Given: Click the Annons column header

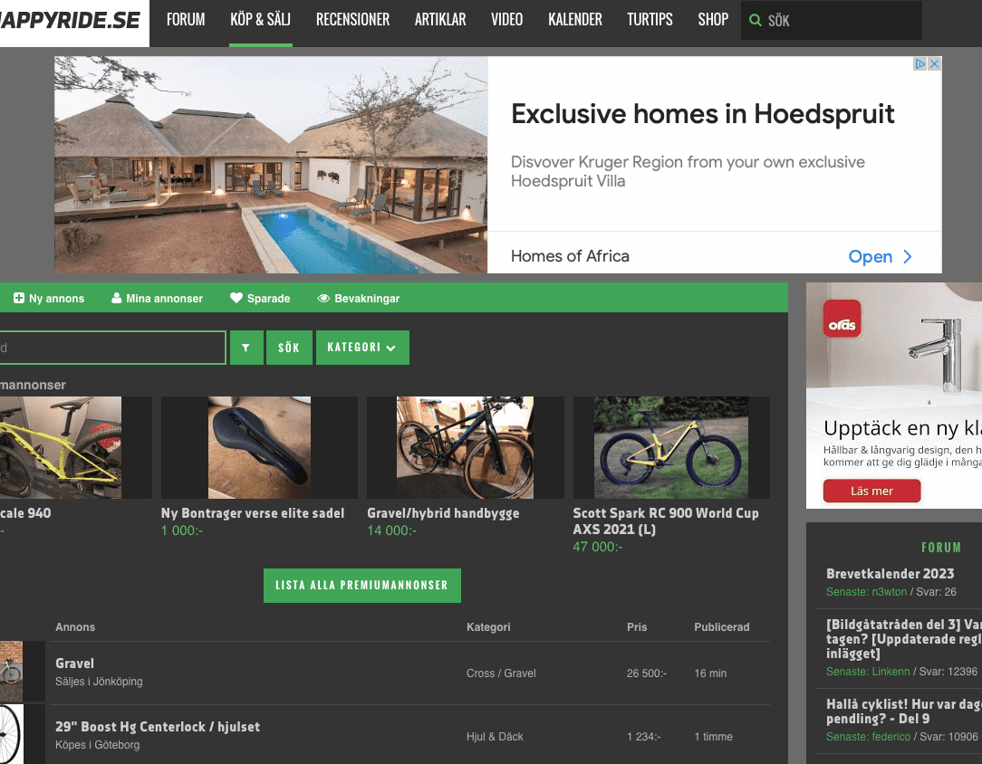Looking at the screenshot, I should (x=75, y=627).
